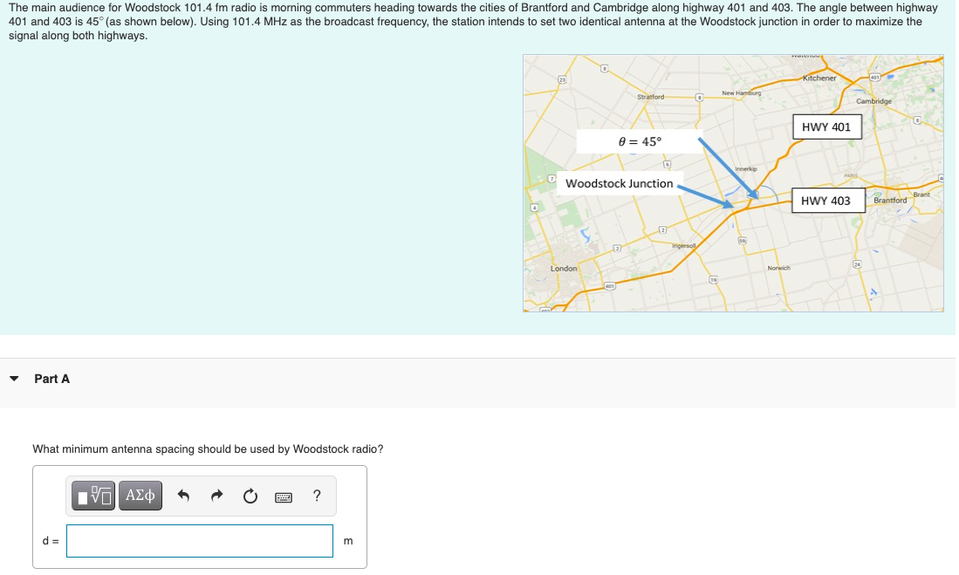Show keyboard shortcuts icon
This screenshot has height=575, width=959.
click(284, 497)
